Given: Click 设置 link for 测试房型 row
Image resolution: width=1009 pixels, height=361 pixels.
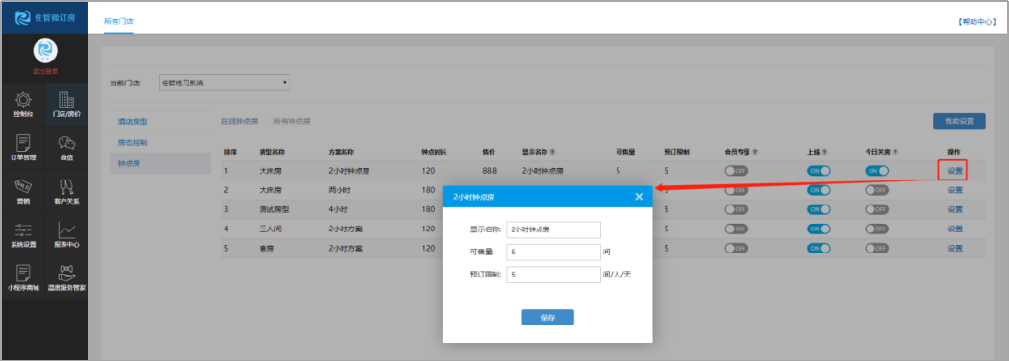Looking at the screenshot, I should pos(955,209).
